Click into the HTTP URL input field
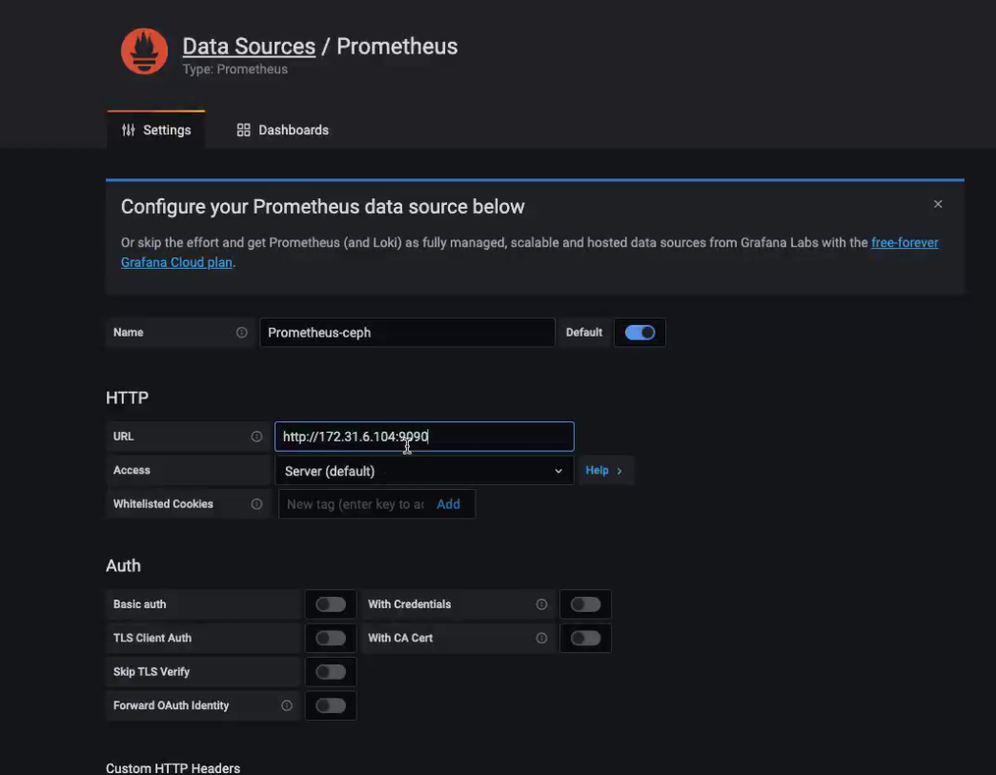Image resolution: width=996 pixels, height=775 pixels. click(424, 437)
